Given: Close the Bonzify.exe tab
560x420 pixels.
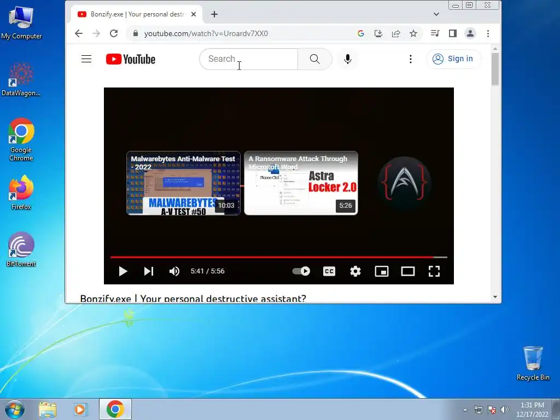Looking at the screenshot, I should coord(194,14).
